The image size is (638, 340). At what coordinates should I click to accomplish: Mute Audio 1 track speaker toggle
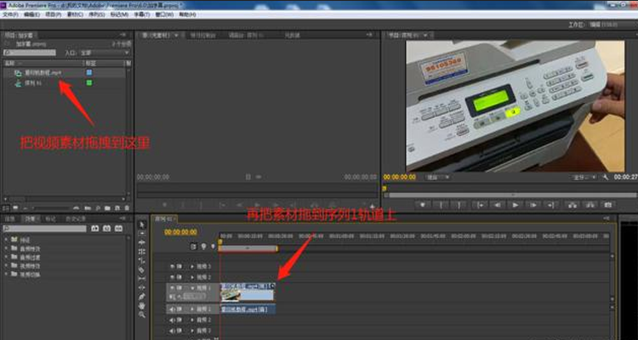click(x=172, y=309)
